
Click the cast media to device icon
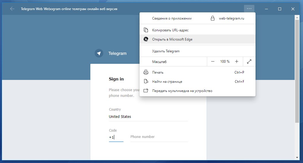point(146,91)
